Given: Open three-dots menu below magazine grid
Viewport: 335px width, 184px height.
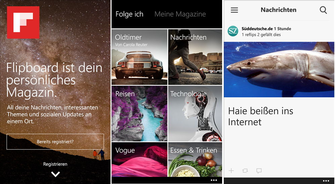Looking at the screenshot, I should click(x=214, y=180).
